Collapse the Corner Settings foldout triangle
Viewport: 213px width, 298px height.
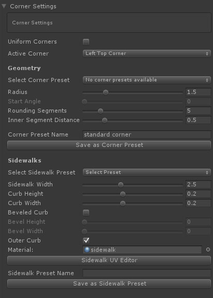tap(4, 6)
